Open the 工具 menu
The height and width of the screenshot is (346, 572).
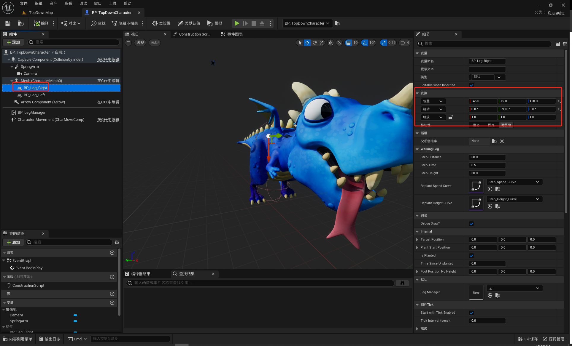click(112, 4)
